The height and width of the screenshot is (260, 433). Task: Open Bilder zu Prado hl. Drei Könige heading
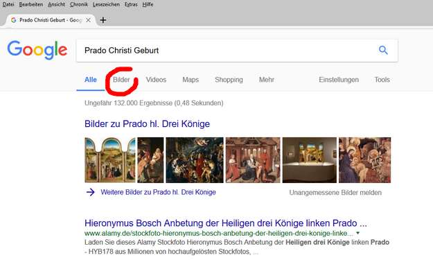tap(147, 124)
